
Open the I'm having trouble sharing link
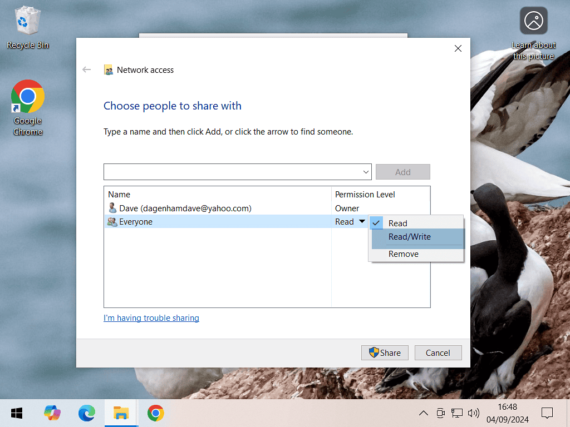(x=151, y=318)
